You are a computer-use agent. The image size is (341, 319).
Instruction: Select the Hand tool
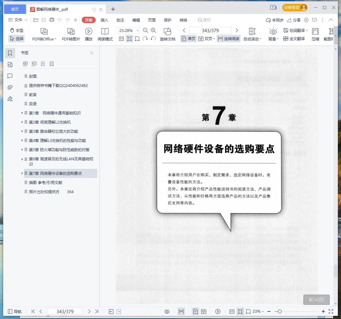[16, 30]
